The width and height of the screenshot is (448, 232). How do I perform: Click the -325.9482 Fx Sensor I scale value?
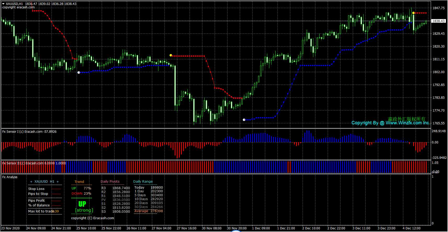(439, 158)
